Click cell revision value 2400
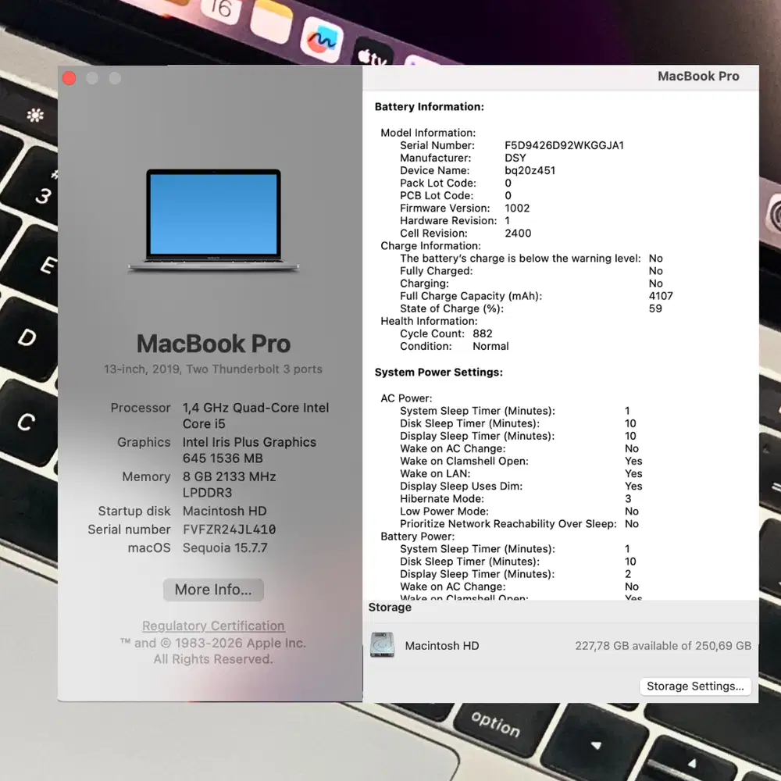781x781 pixels. tap(518, 233)
